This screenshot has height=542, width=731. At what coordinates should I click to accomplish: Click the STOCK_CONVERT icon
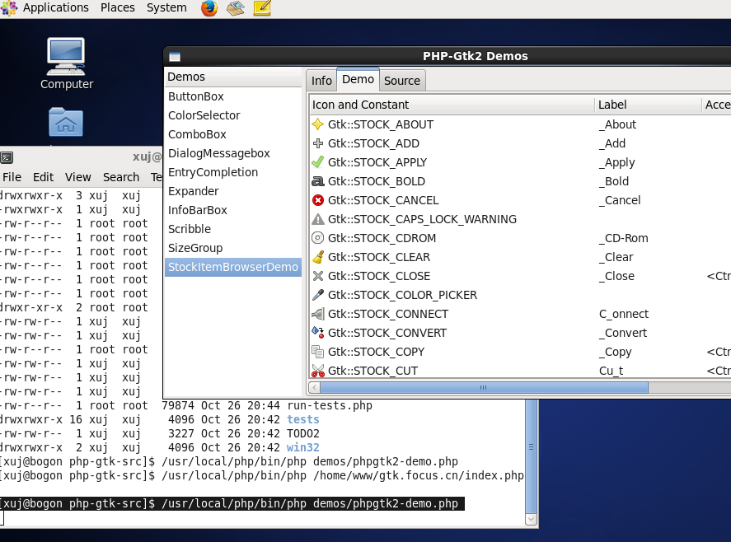pos(317,333)
